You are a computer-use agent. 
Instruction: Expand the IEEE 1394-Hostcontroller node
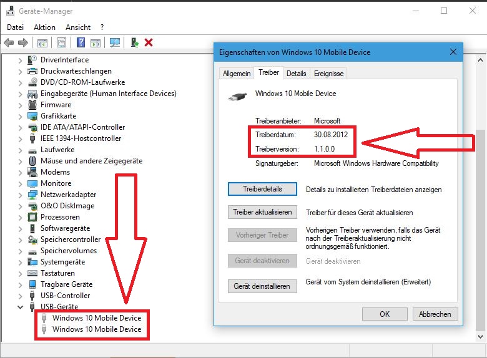20,139
